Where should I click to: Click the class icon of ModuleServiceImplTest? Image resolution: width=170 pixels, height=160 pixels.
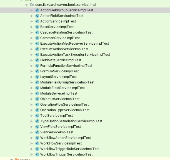[x=37, y=93]
